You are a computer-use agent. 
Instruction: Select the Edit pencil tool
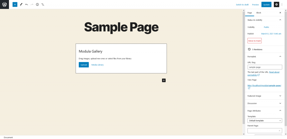coord(21,4)
